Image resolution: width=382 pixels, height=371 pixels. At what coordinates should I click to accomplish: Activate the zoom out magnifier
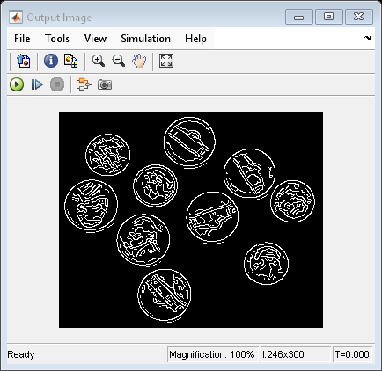pos(118,61)
